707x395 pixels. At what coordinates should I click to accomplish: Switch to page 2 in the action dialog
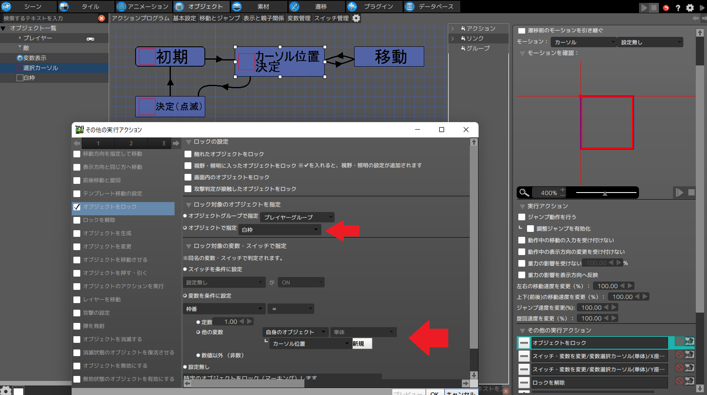tap(131, 143)
